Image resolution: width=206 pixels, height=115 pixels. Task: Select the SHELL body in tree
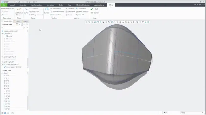[9, 36]
